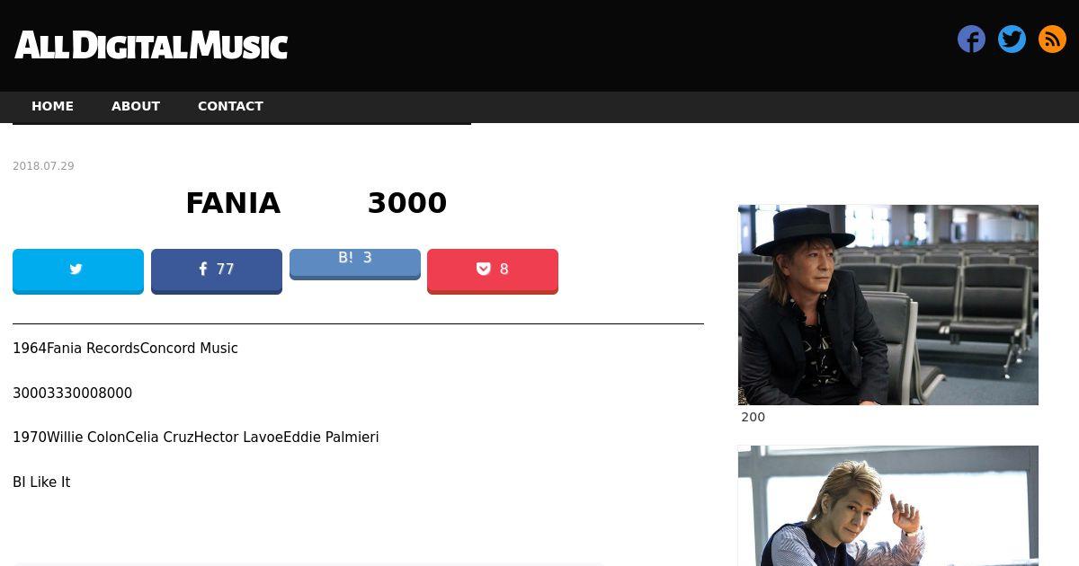Share article via blue Twitter button
Image resolution: width=1079 pixels, height=566 pixels.
(78, 270)
